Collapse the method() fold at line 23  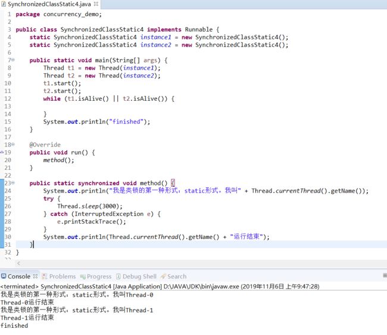13,183
